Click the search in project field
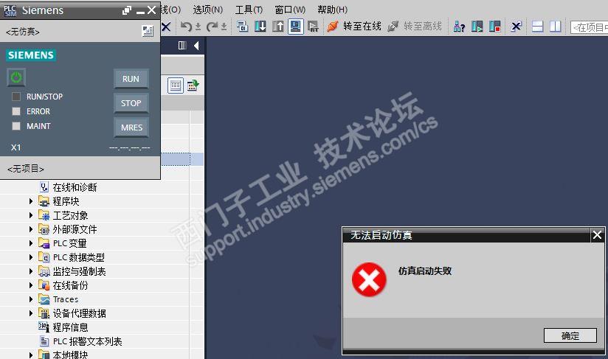The height and width of the screenshot is (359, 608). pos(589,27)
